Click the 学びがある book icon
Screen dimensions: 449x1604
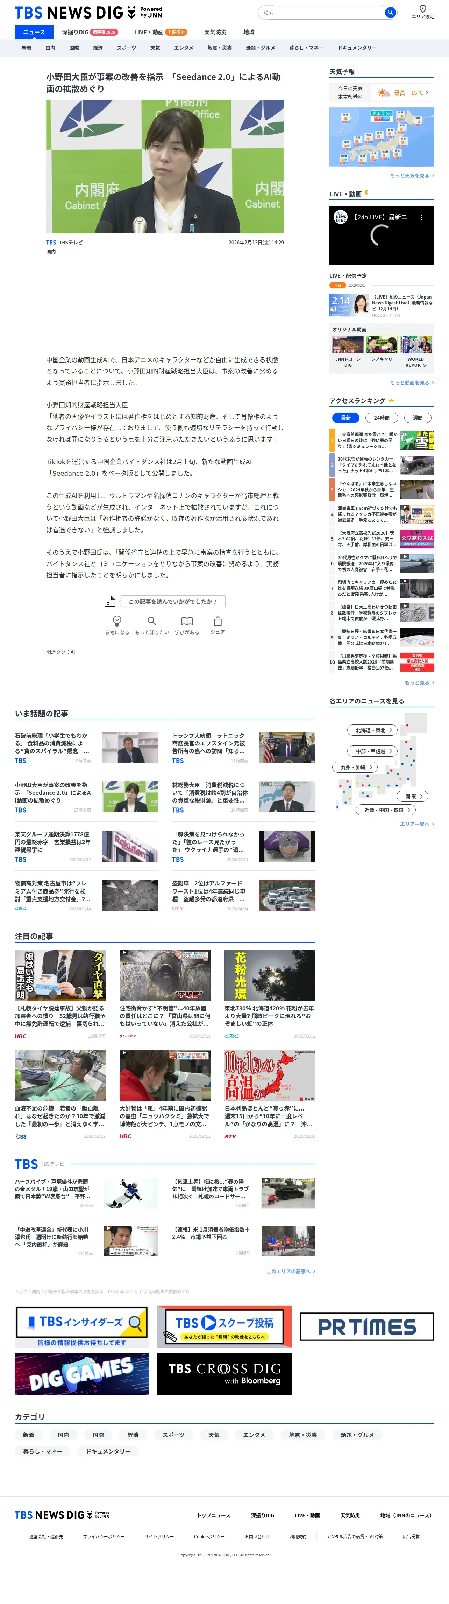pyautogui.click(x=187, y=621)
